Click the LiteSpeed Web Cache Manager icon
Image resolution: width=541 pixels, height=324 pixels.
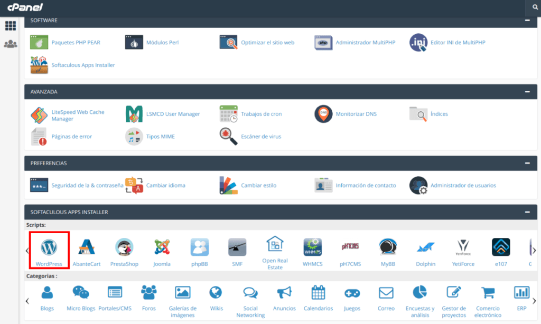(x=39, y=115)
